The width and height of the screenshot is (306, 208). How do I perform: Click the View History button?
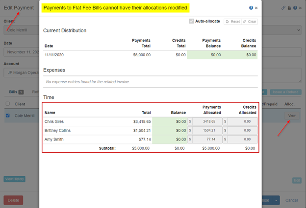[14, 179]
